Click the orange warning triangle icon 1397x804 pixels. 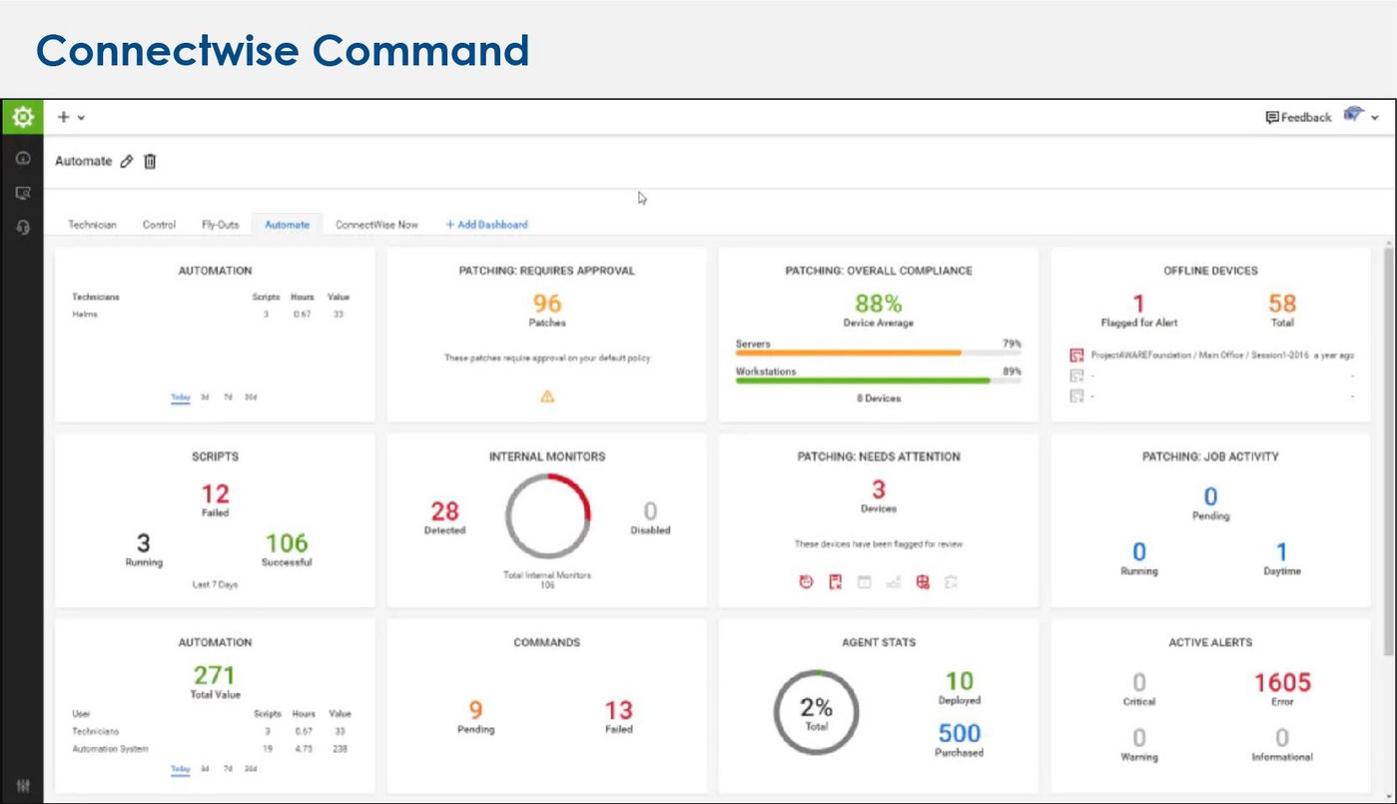pos(546,397)
